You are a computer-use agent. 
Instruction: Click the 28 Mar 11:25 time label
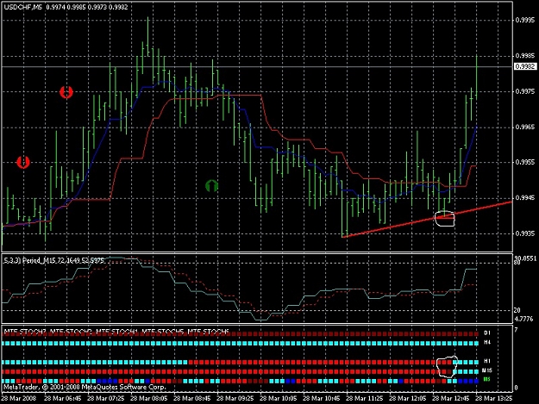365,399
